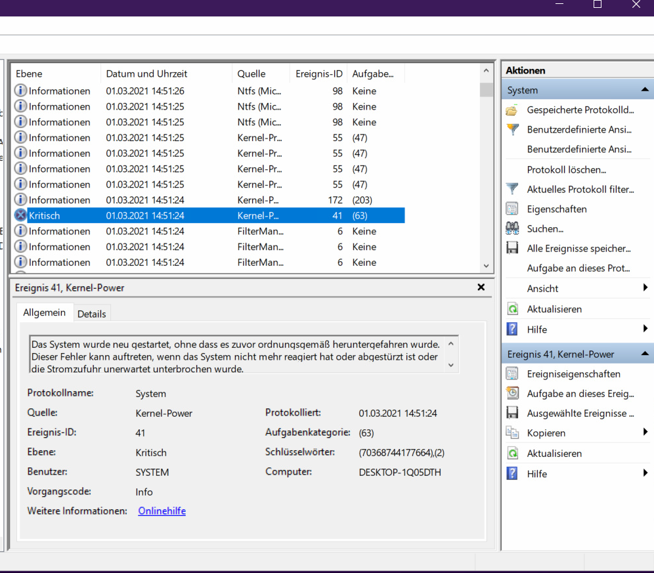This screenshot has height=573, width=654.
Task: Click info icon of the 14:51:26 Ntfs row
Action: 20,91
